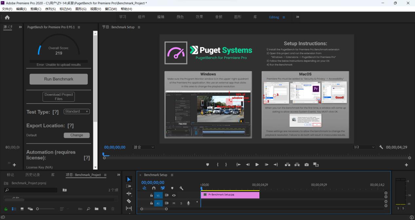Viewport: 415px width, 220px height.
Task: Open the zoom level 适合 dropdown
Action: [x=143, y=147]
